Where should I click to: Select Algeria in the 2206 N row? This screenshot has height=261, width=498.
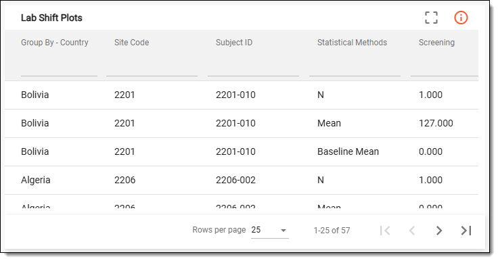(36, 180)
